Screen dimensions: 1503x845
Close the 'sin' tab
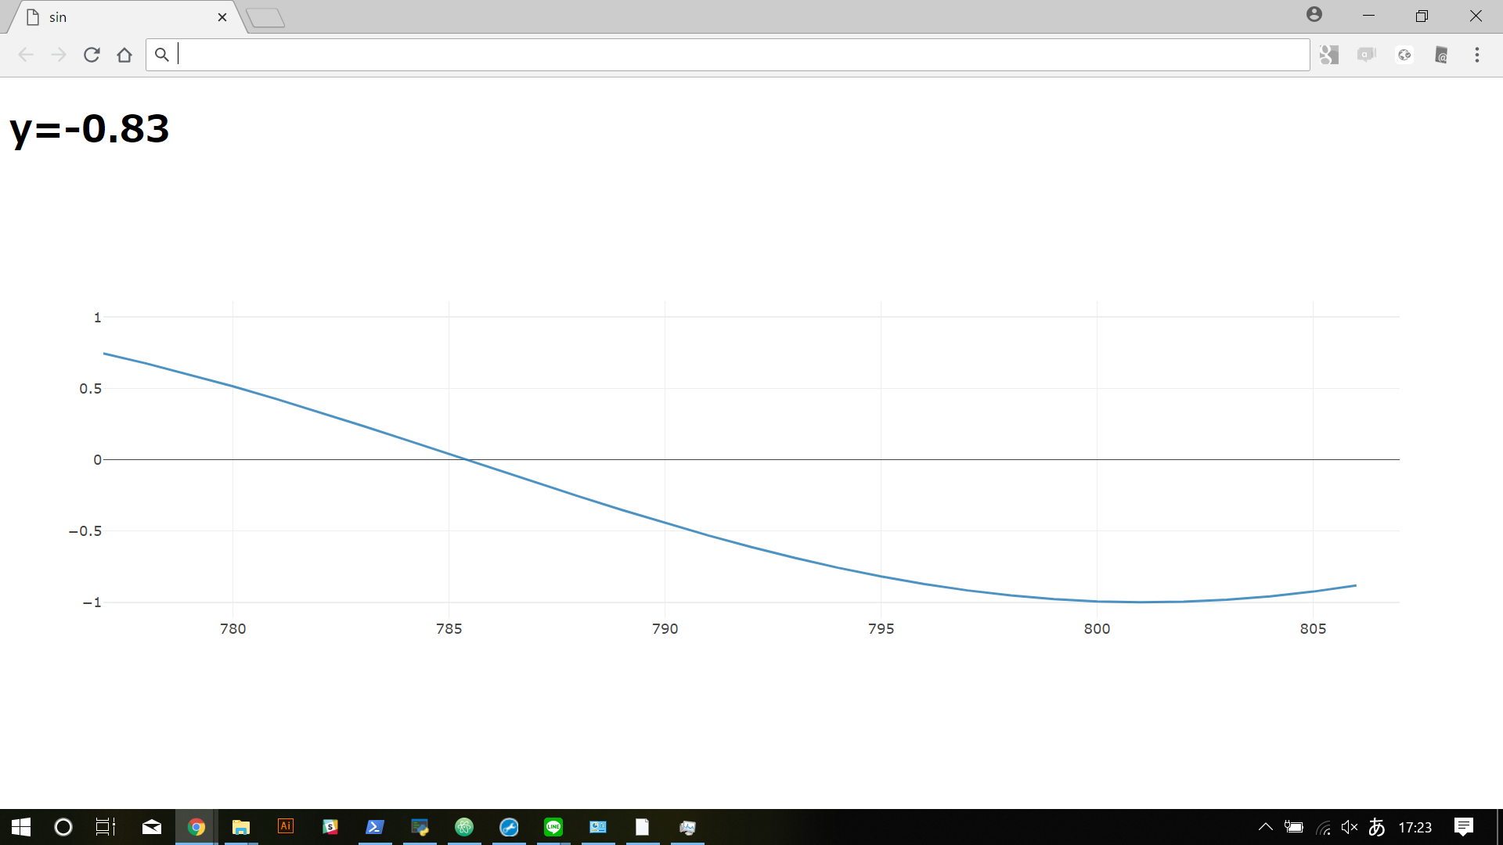(222, 17)
